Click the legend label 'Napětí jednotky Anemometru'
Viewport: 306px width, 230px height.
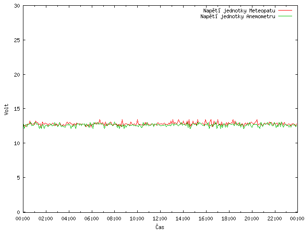click(x=238, y=16)
